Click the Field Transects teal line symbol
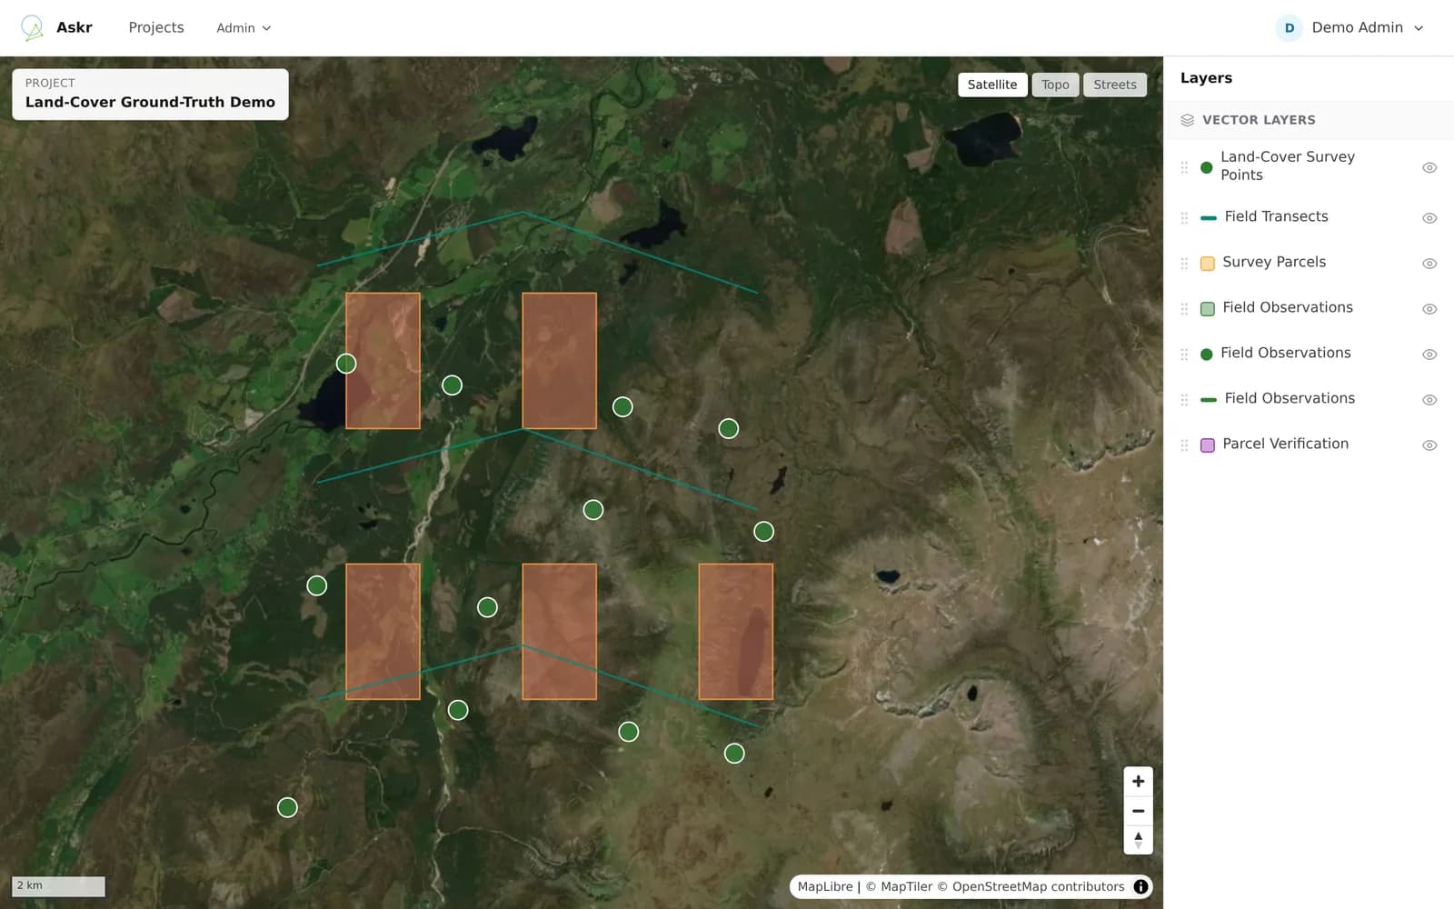The height and width of the screenshot is (909, 1454). pyautogui.click(x=1209, y=218)
